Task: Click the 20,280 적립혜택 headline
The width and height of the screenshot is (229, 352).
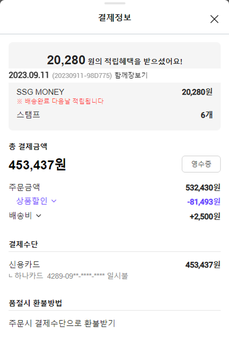Action: click(114, 61)
